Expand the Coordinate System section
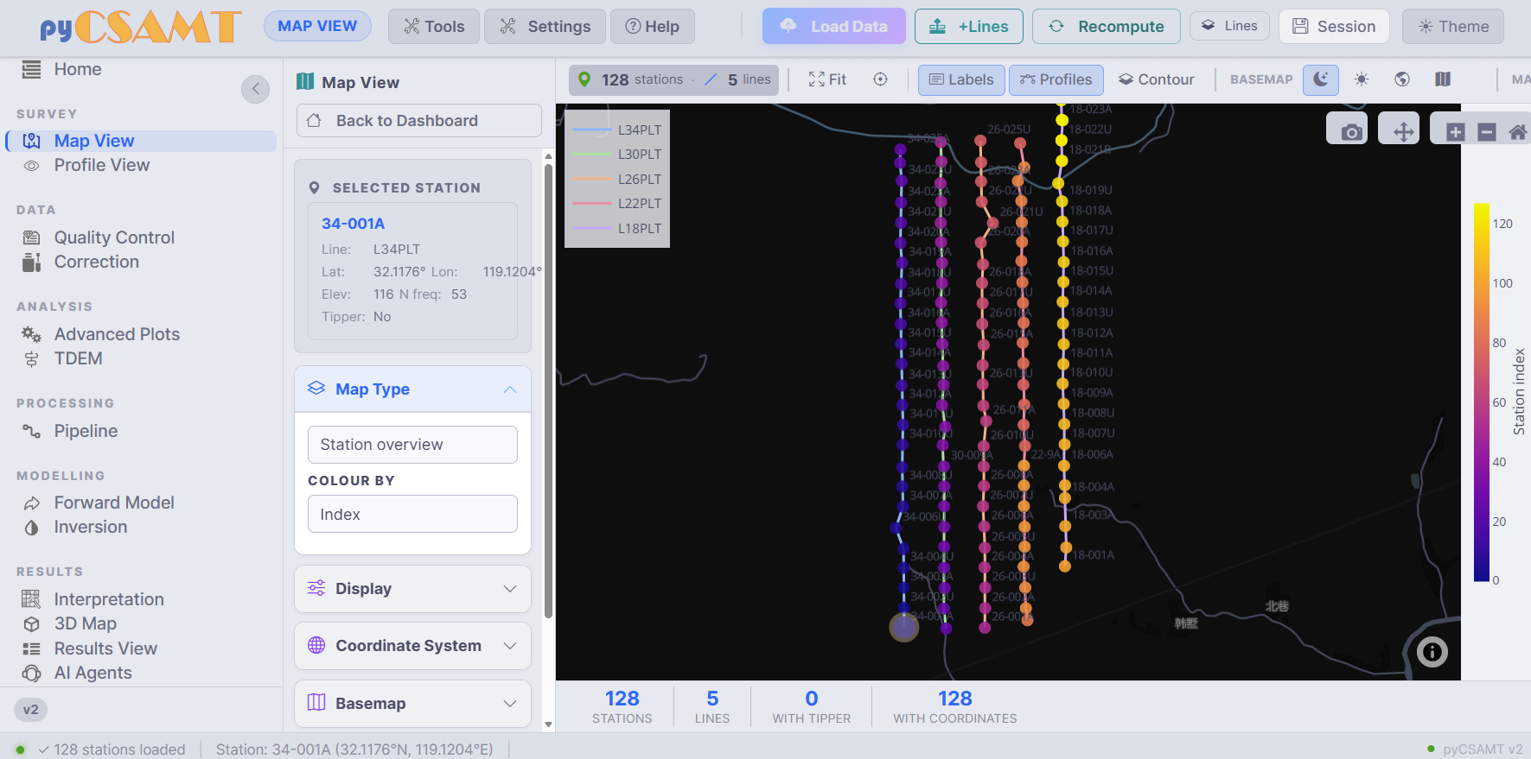 click(x=412, y=646)
